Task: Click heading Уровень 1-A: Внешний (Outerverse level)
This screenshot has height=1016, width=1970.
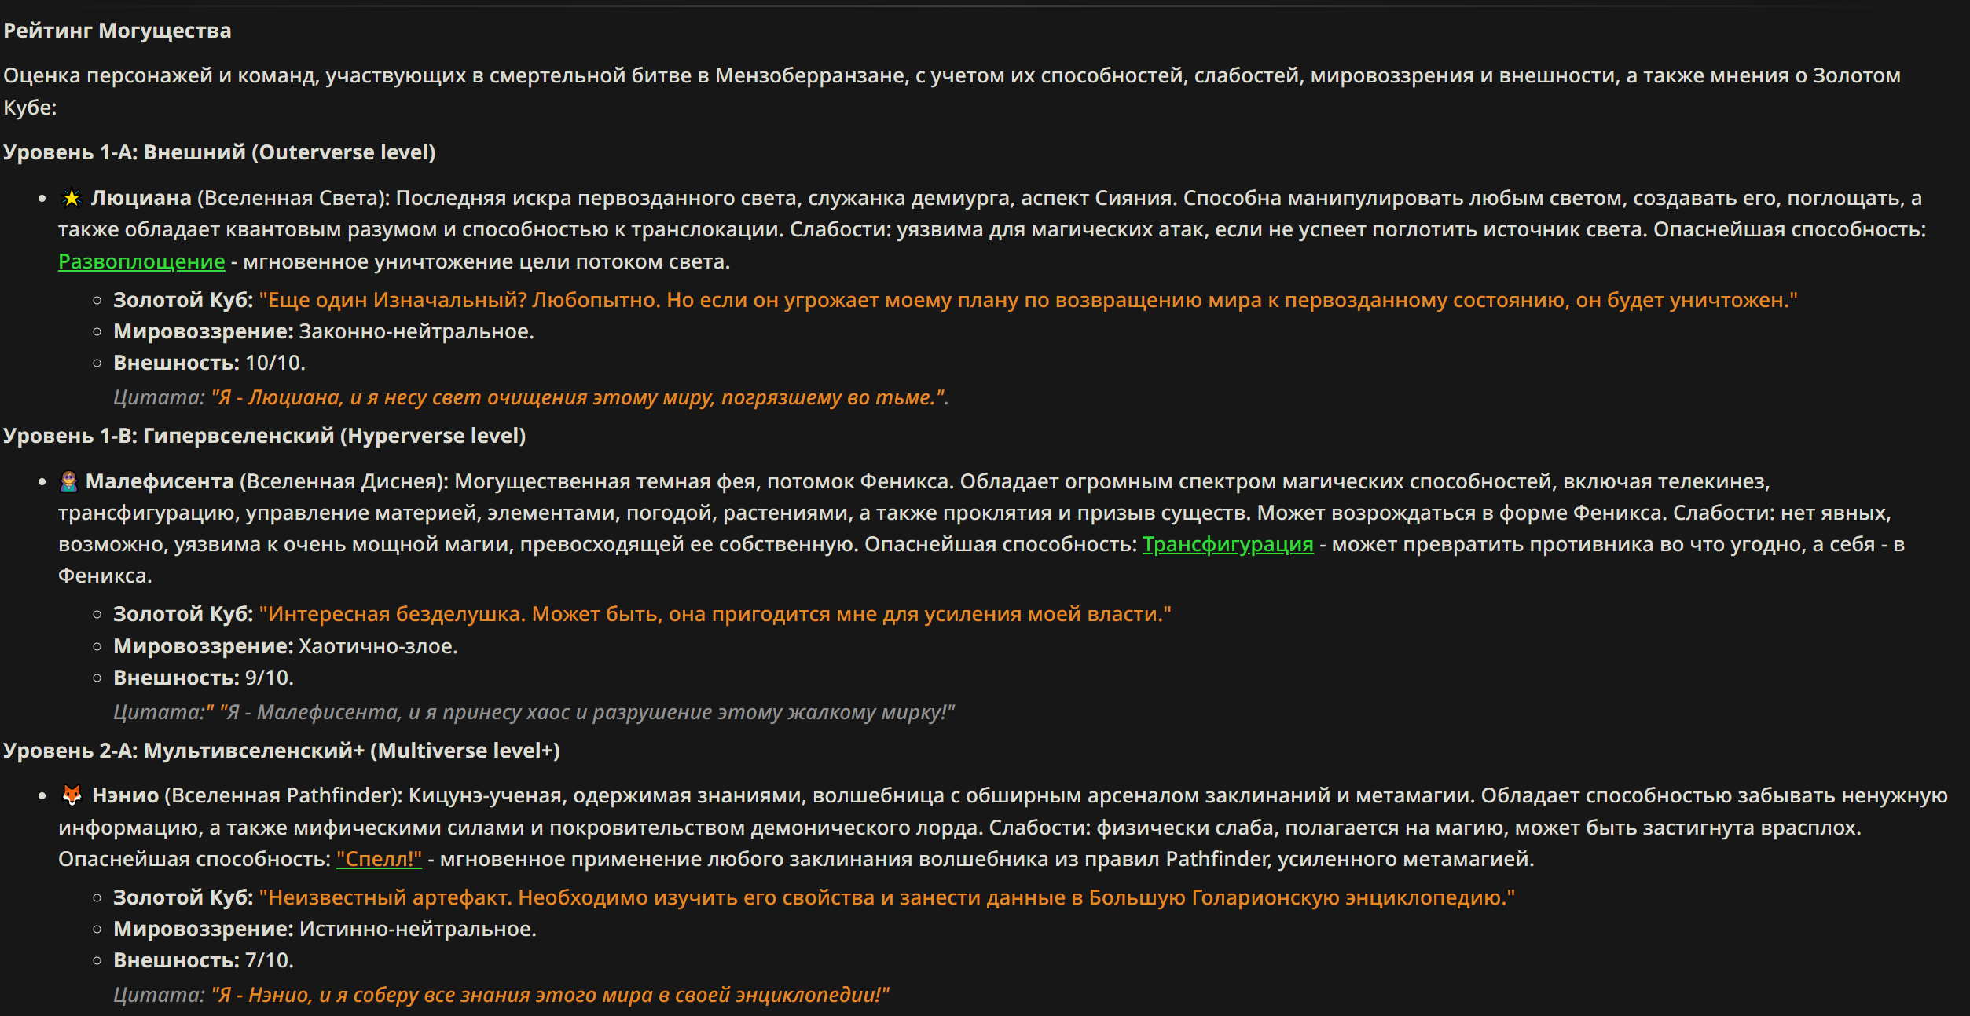Action: click(219, 152)
